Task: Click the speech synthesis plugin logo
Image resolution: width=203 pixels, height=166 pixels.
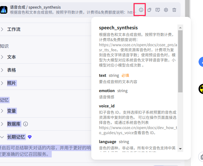Action: 4,10
